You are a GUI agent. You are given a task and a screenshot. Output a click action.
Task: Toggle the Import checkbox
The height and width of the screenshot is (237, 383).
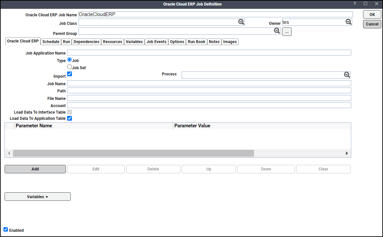click(69, 74)
